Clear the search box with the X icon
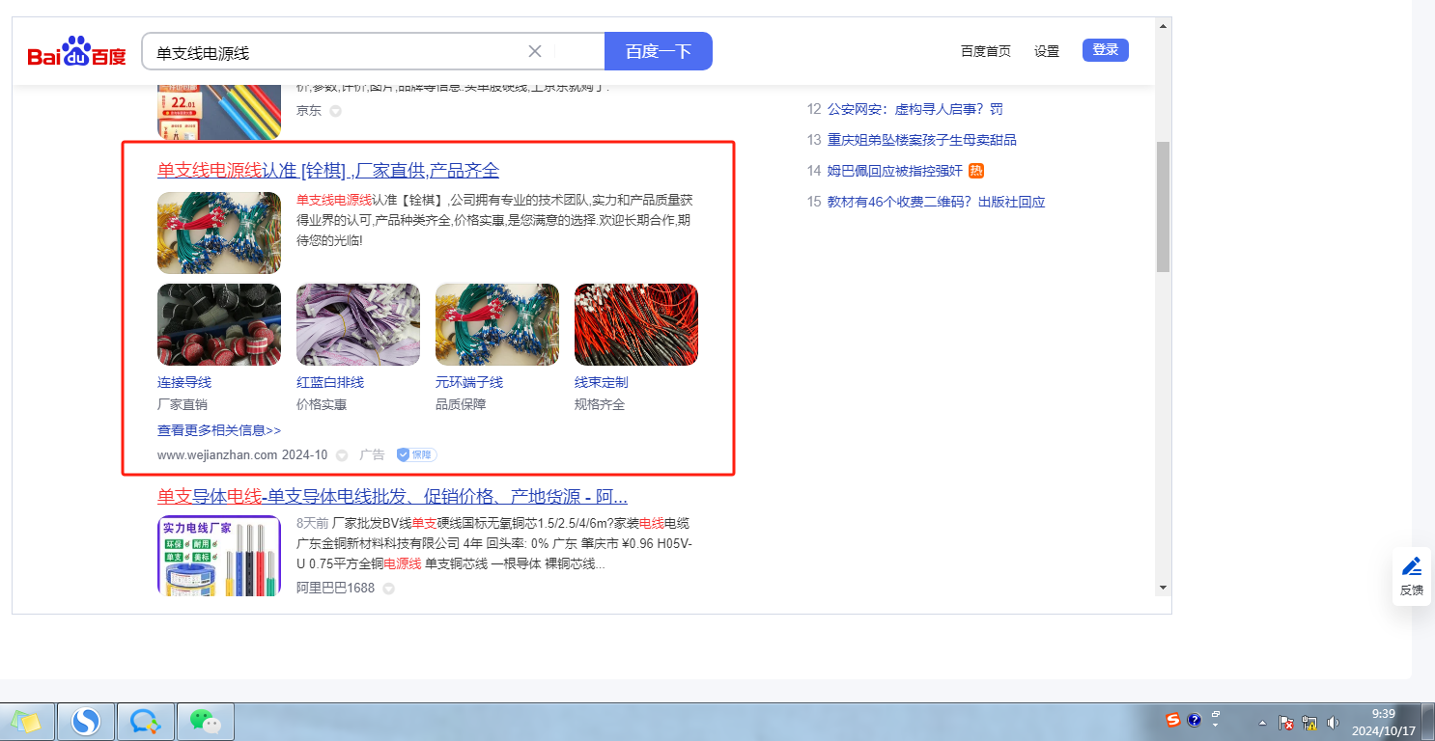The image size is (1435, 741). (535, 51)
